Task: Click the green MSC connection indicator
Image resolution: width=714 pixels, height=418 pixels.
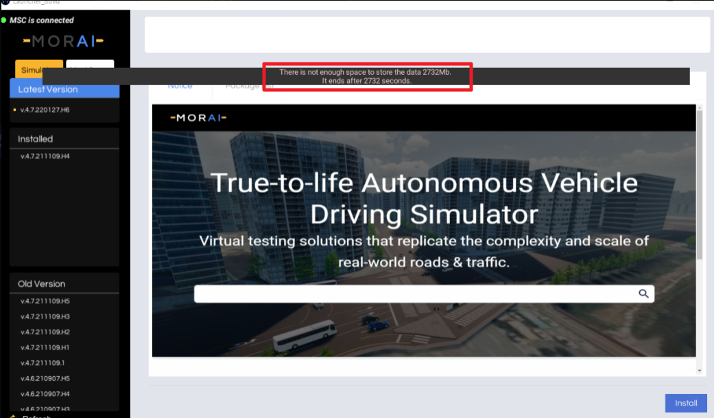Action: pyautogui.click(x=4, y=20)
